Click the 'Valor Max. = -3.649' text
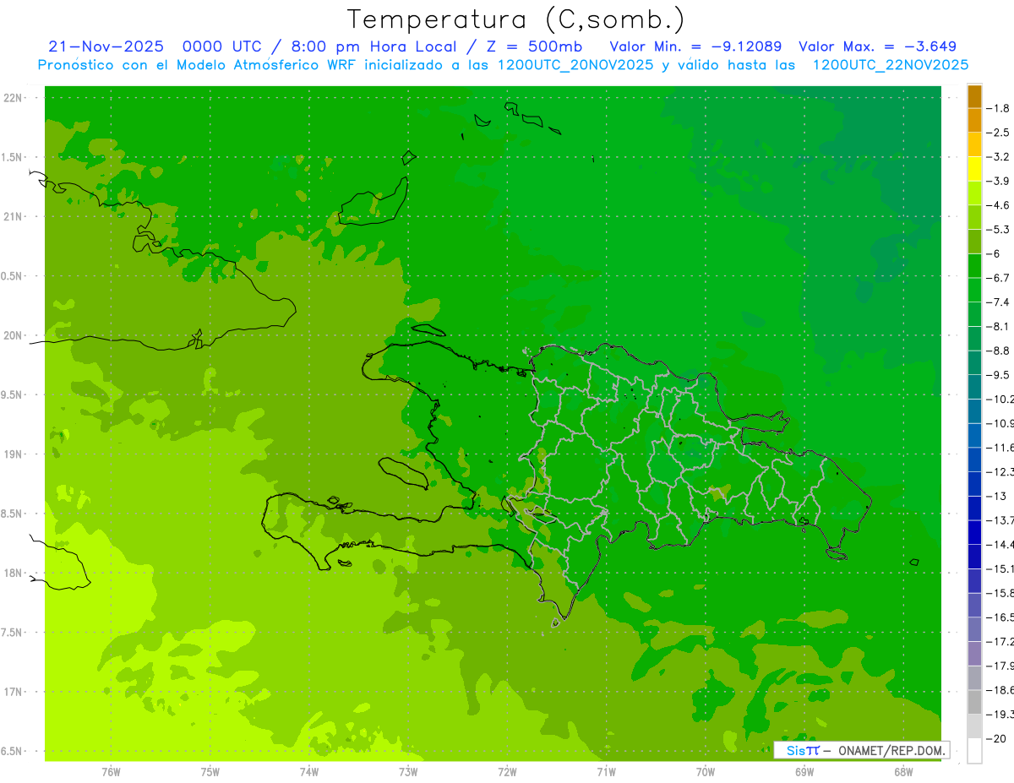Viewport: 1014px width, 783px height. pyautogui.click(x=878, y=46)
